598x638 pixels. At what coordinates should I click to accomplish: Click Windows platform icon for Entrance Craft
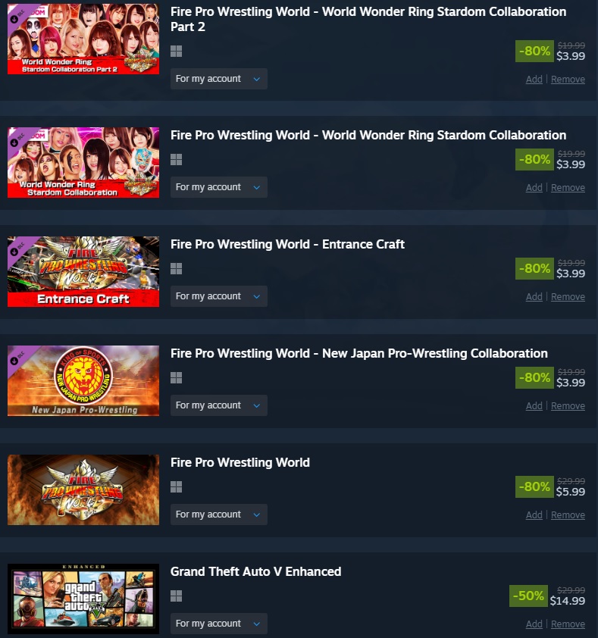(x=176, y=268)
